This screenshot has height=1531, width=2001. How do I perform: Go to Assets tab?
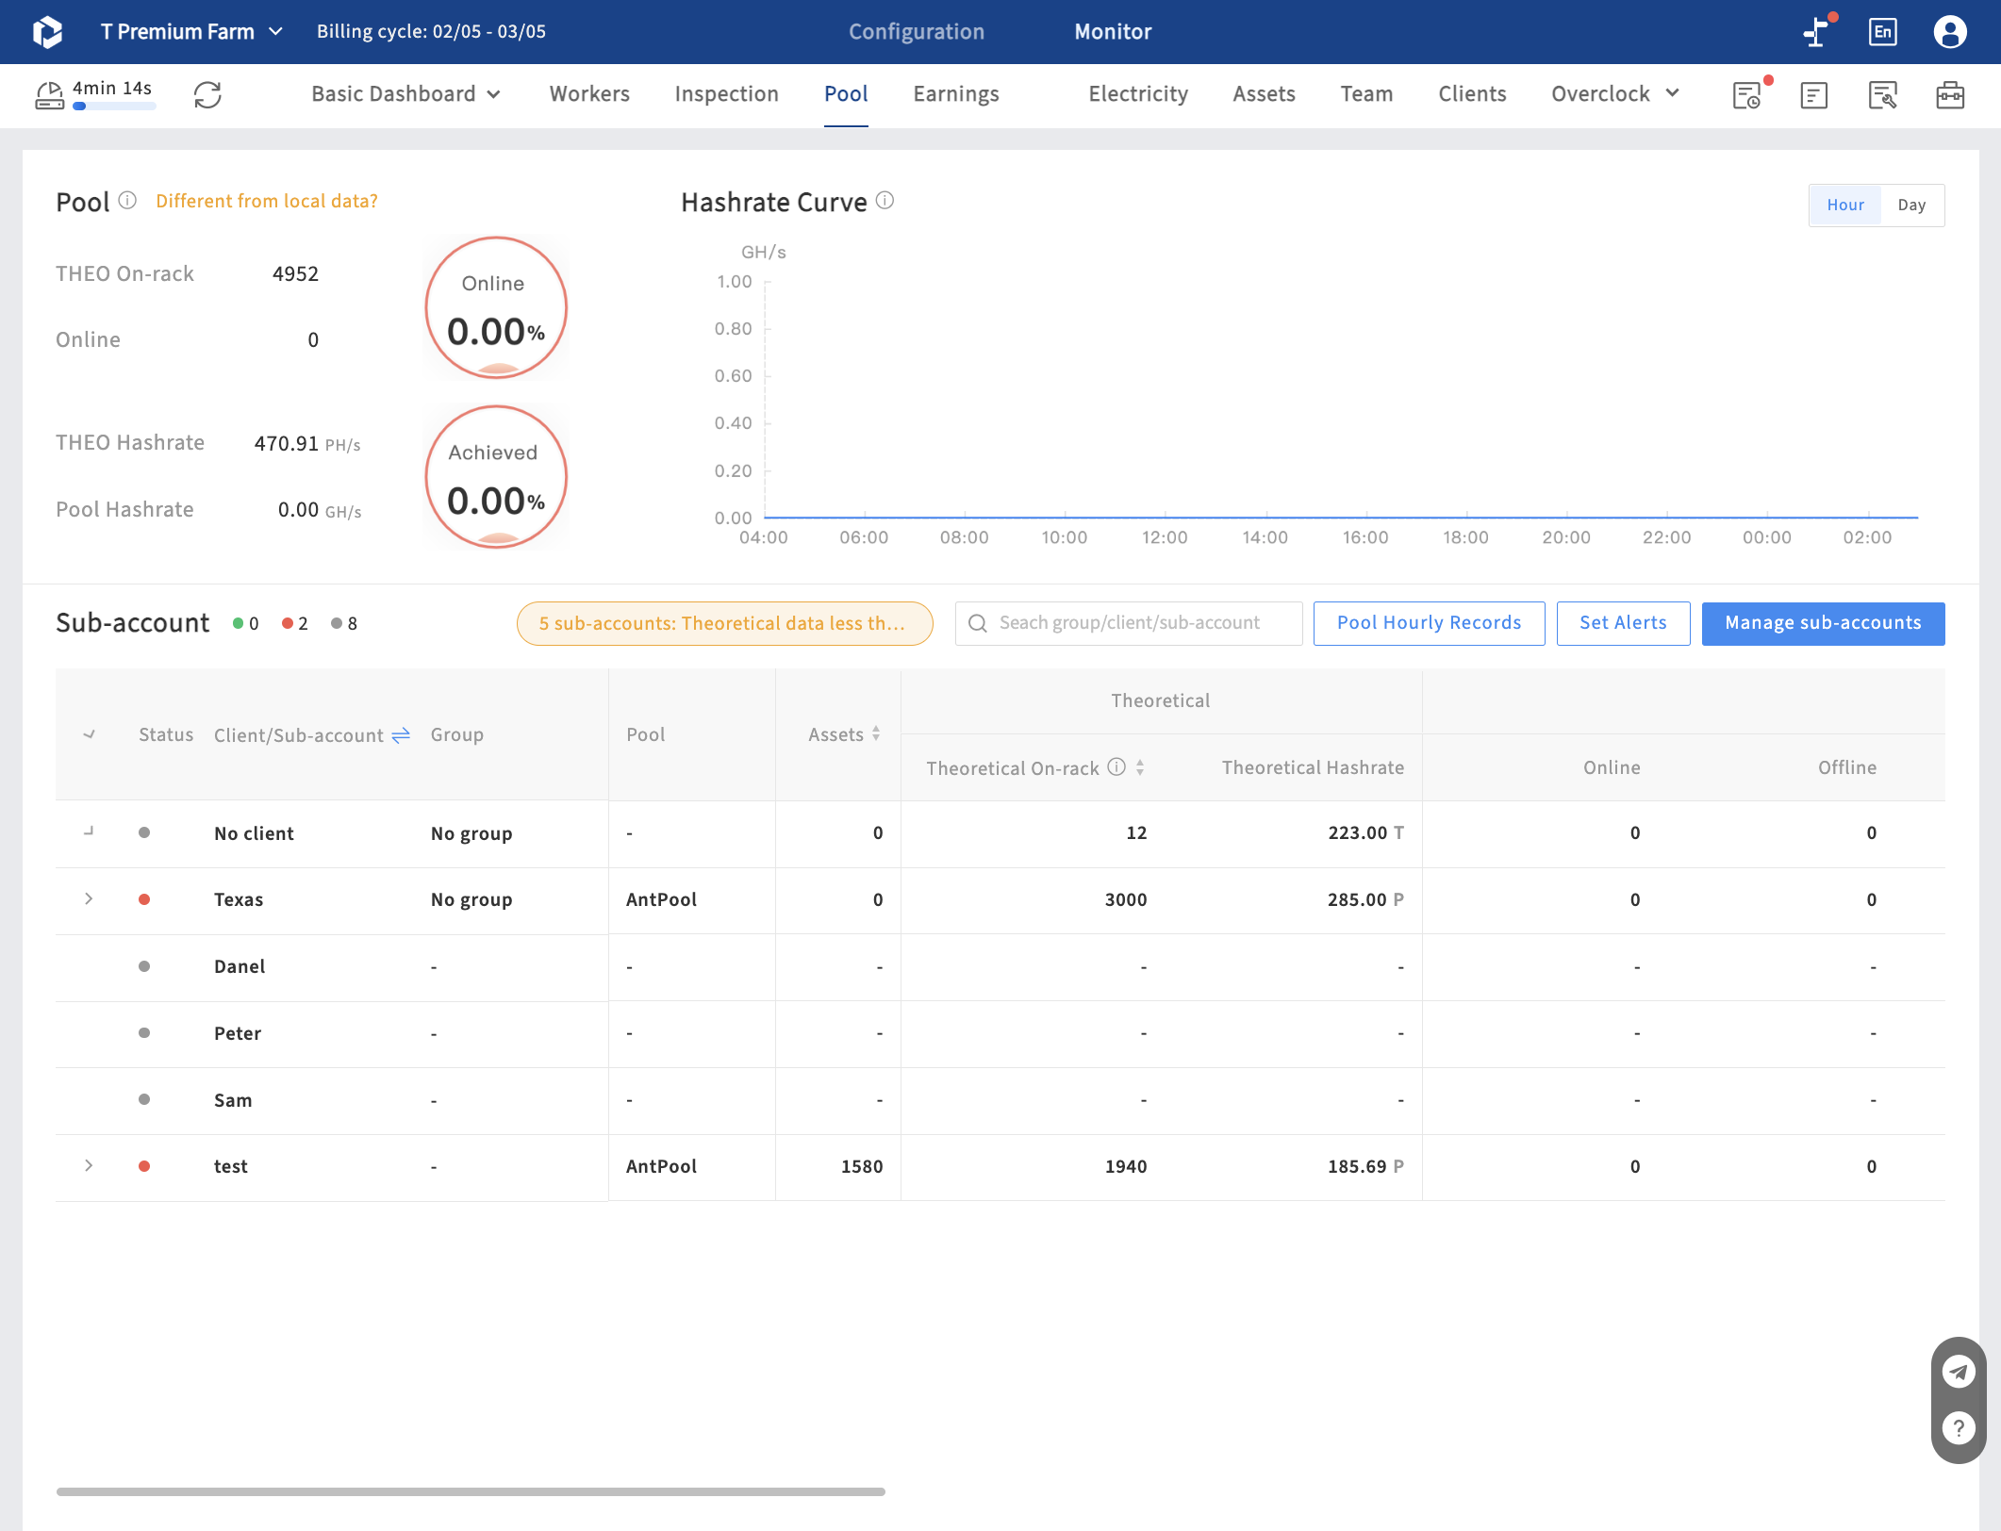[x=1264, y=93]
